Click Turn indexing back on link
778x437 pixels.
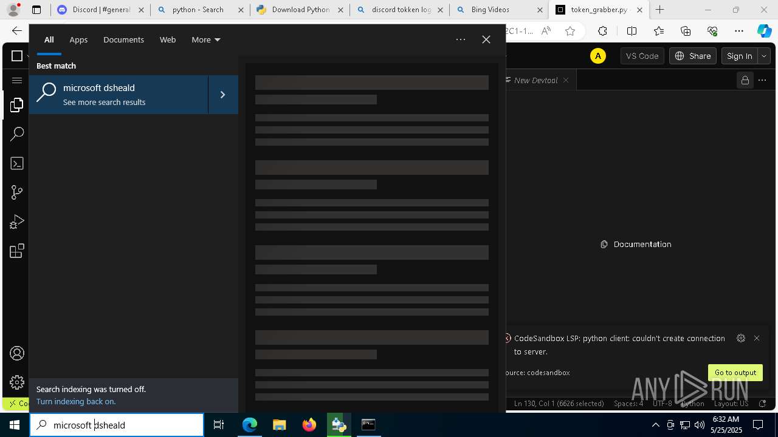(76, 401)
